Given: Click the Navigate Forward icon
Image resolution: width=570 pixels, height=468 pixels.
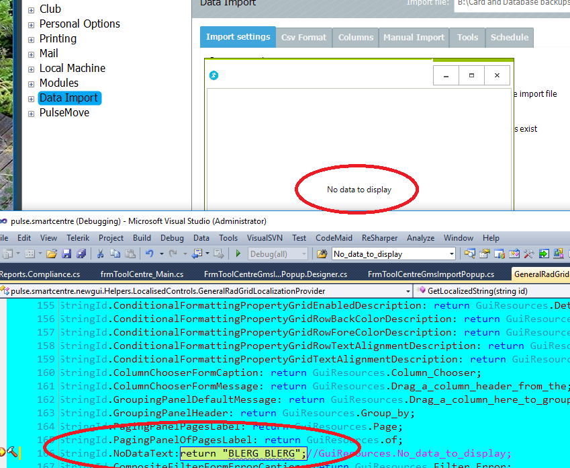Looking at the screenshot, I should [x=218, y=254].
